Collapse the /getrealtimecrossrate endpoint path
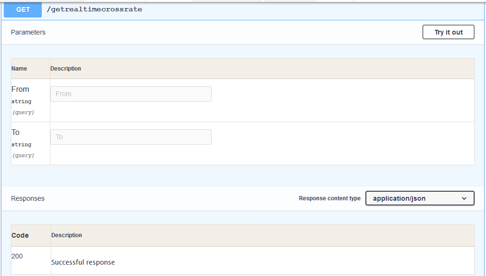Viewport: 486px width, 276px height. [x=94, y=9]
